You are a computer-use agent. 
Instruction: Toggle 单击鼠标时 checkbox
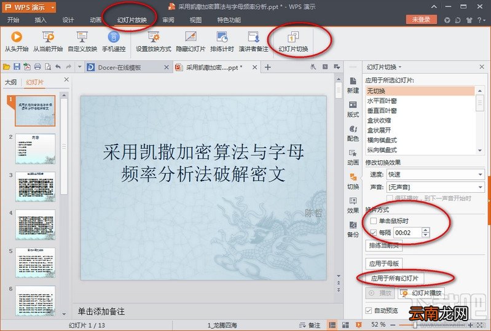(373, 221)
